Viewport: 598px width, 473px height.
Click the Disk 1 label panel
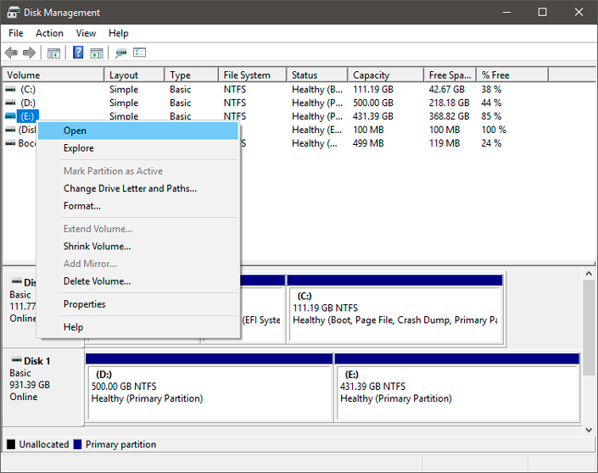[x=43, y=387]
